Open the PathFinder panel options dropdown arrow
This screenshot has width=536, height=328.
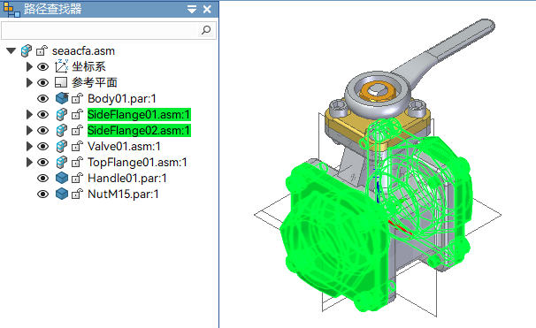coord(192,9)
